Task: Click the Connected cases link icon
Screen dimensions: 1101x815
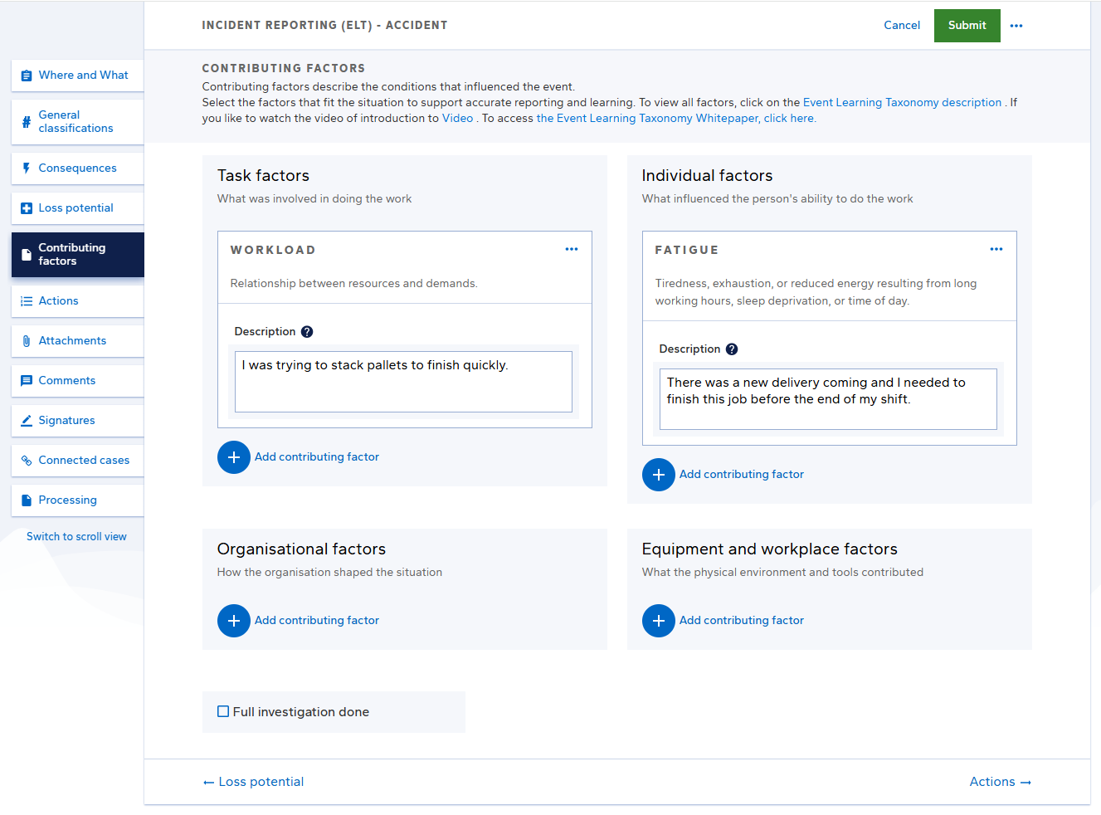Action: point(26,460)
